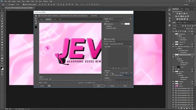Image resolution: width=196 pixels, height=110 pixels.
Task: Open the Paragraph panel icon in side dock
Action: 169,21
